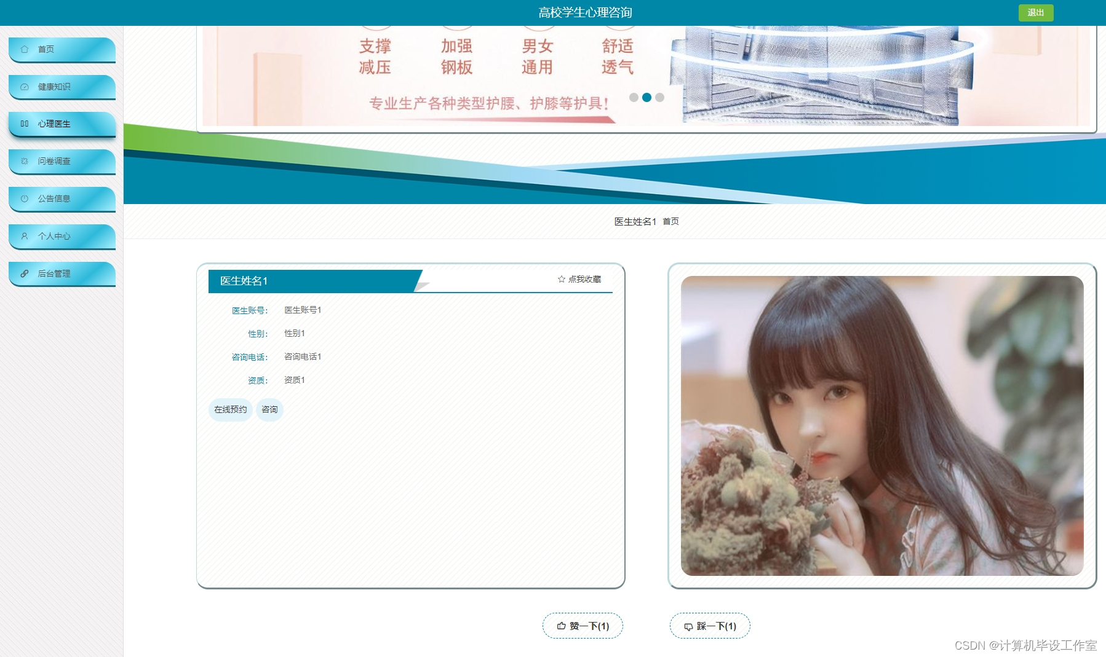Image resolution: width=1106 pixels, height=657 pixels.
Task: Click the link icon beside 后台管理
Action: (25, 273)
